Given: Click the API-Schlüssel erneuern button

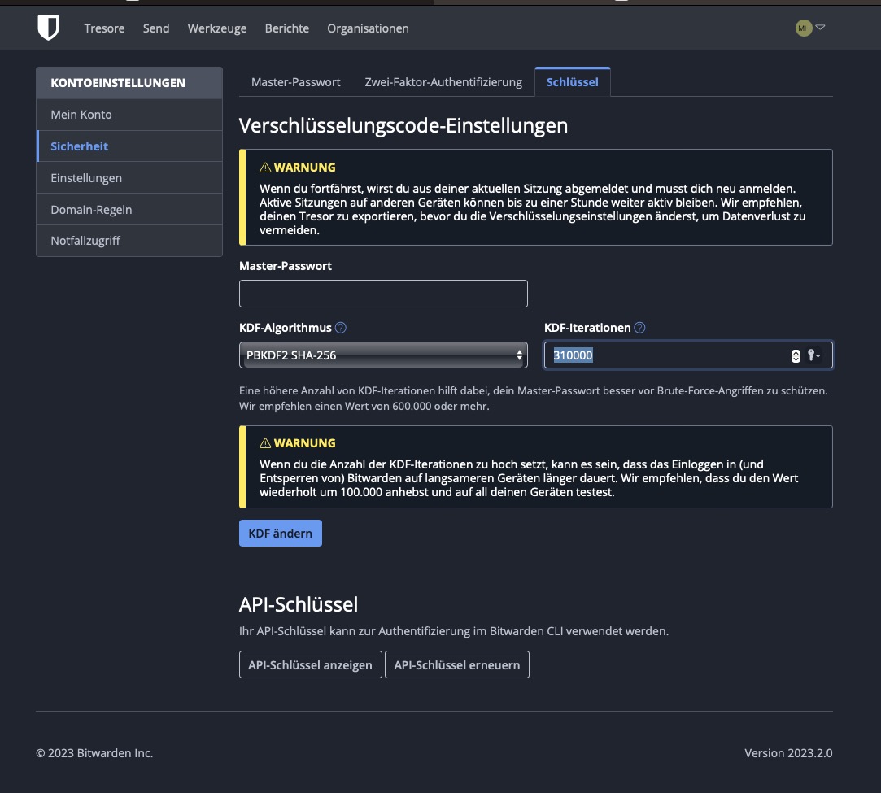Looking at the screenshot, I should click(456, 664).
